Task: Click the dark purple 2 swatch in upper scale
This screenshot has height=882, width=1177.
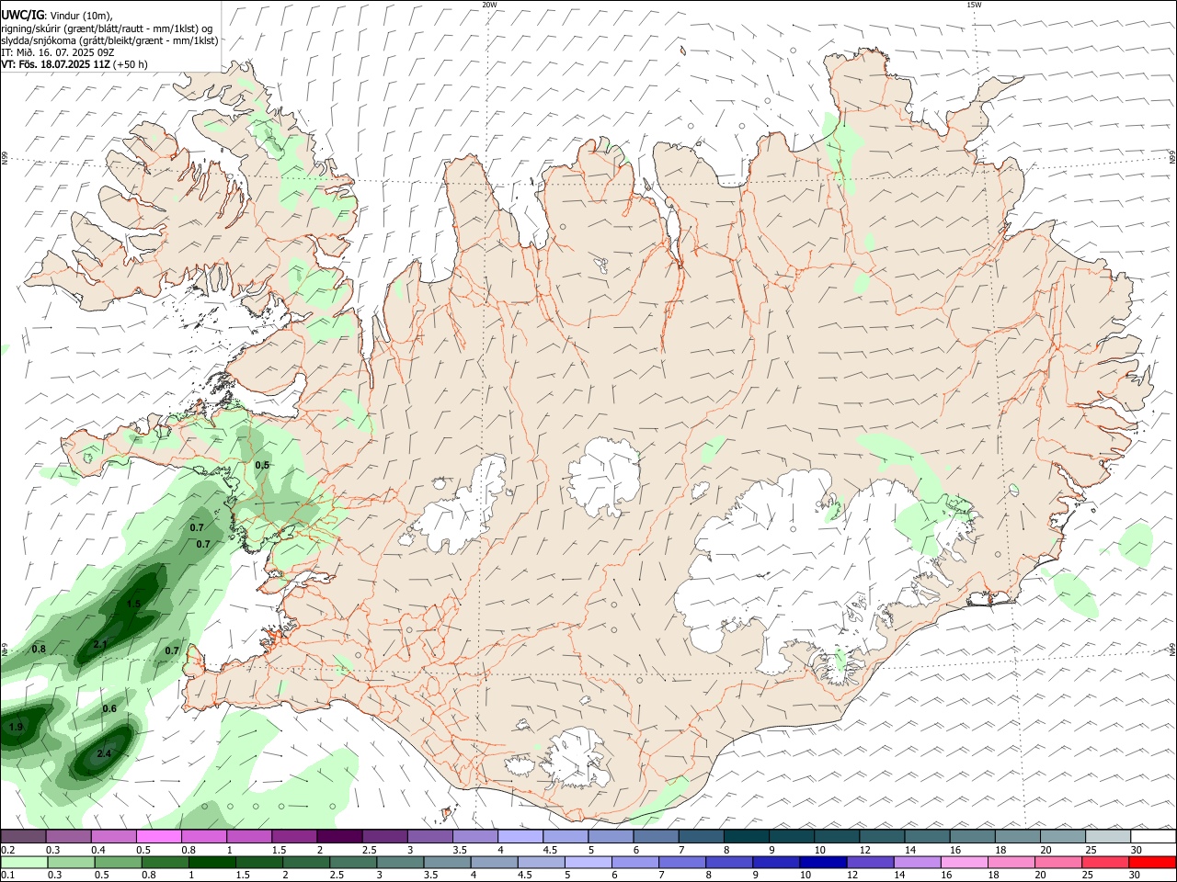Action: tap(338, 837)
